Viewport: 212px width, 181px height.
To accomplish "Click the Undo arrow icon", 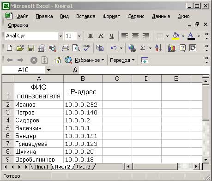I will 114,48.
